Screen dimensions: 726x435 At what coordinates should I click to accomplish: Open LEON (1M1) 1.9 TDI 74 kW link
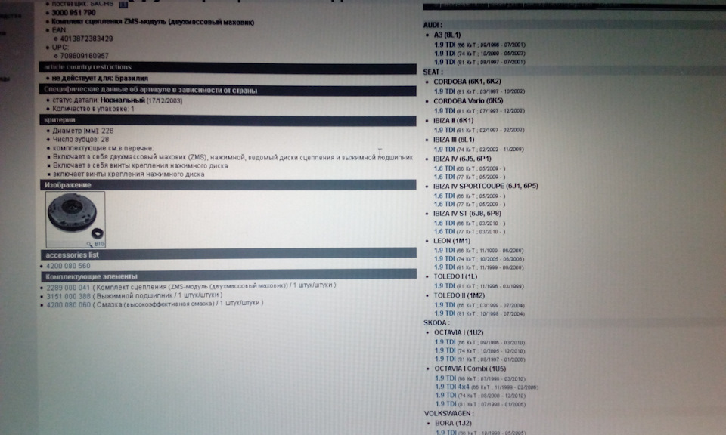tap(445, 259)
